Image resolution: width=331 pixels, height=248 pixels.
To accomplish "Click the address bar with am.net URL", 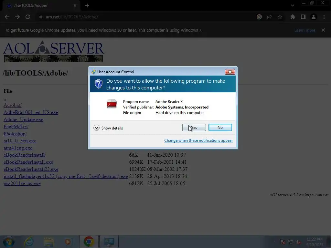I will click(x=146, y=17).
